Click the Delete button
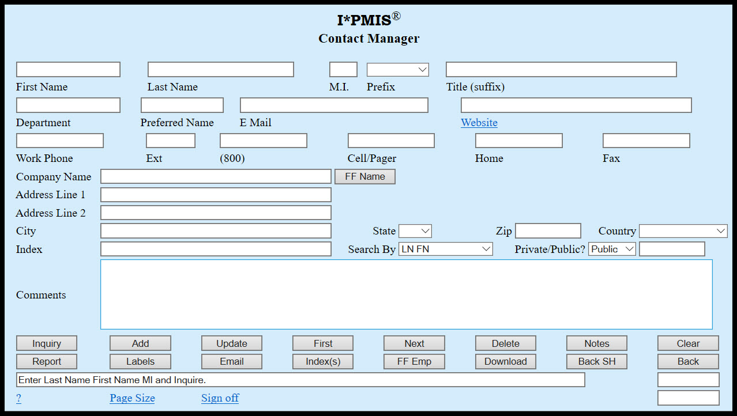737x416 pixels. tap(505, 343)
